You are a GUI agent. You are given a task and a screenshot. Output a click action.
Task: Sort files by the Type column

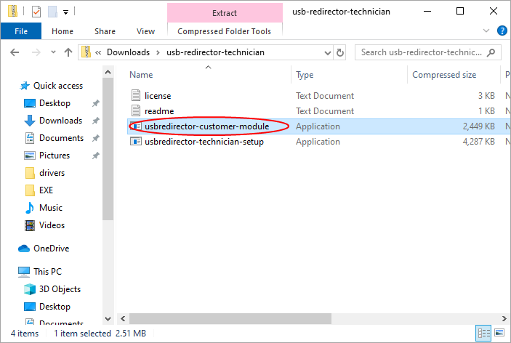point(305,75)
